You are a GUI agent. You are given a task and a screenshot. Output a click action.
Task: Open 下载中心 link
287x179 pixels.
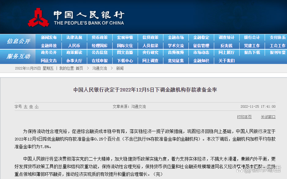[125, 61]
